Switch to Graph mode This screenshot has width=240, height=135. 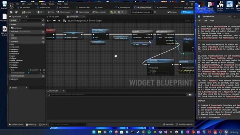tap(187, 12)
